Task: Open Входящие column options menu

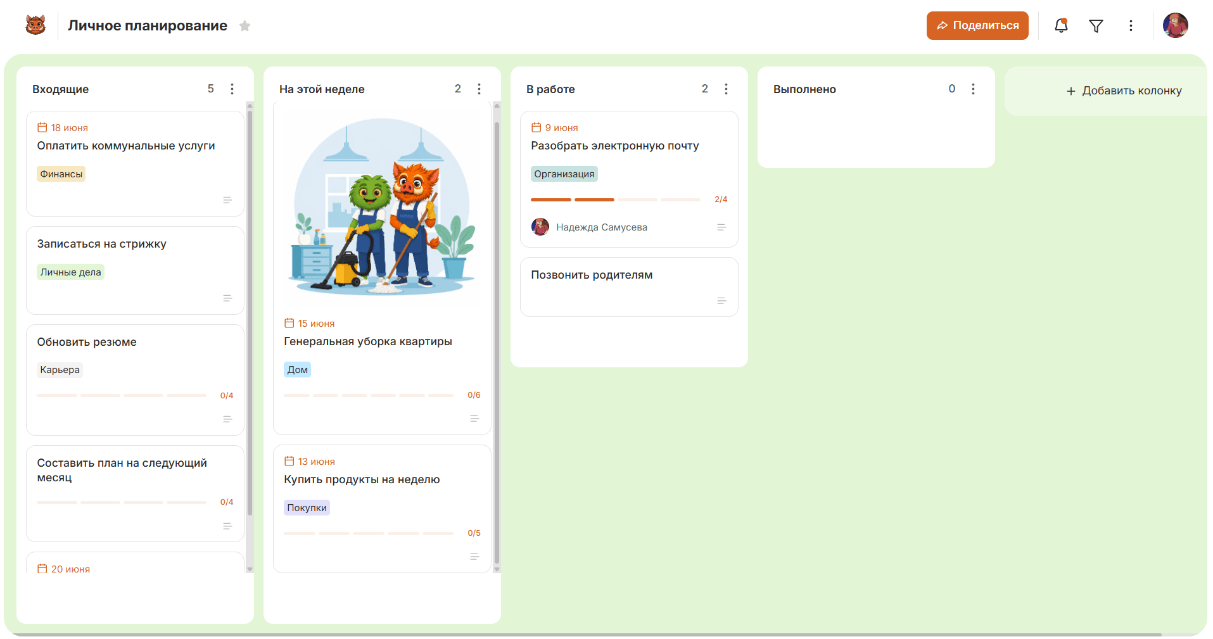Action: (232, 89)
